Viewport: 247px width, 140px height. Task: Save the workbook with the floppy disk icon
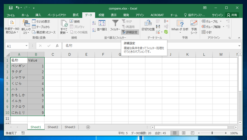pyautogui.click(x=11, y=8)
